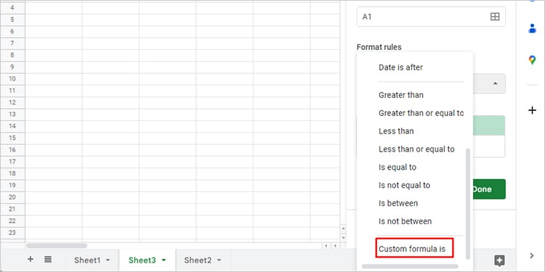Open the Contacts side panel icon
The height and width of the screenshot is (272, 545).
(532, 28)
